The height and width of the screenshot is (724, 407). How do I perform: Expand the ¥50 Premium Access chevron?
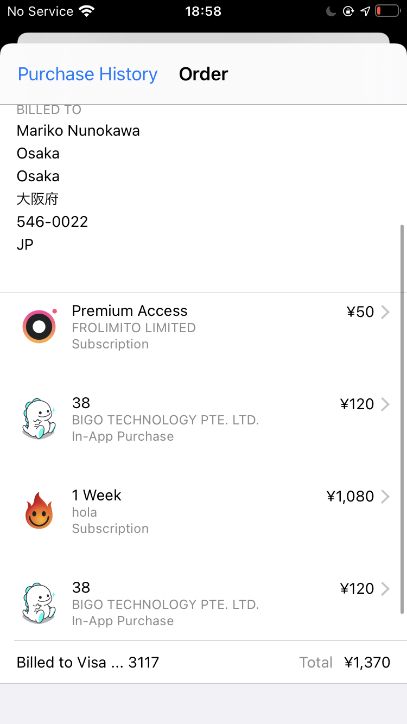pos(385,312)
